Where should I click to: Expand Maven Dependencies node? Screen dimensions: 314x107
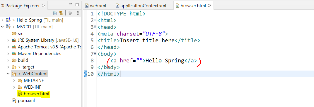pyautogui.click(x=8, y=54)
